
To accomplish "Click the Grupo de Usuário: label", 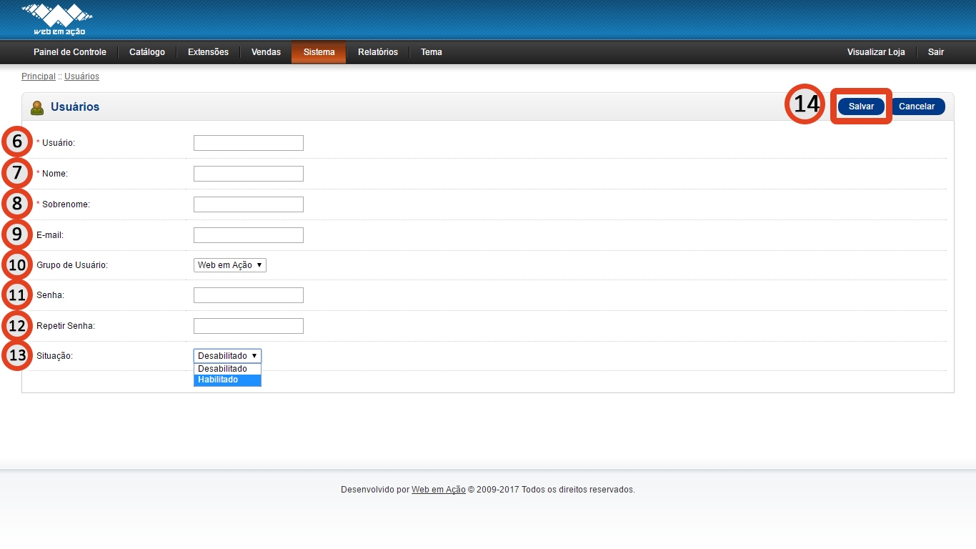I will pyautogui.click(x=72, y=265).
